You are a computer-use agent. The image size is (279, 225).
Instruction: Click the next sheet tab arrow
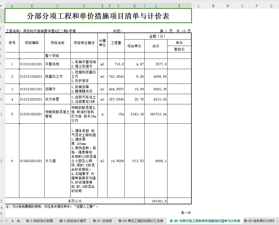(12, 221)
